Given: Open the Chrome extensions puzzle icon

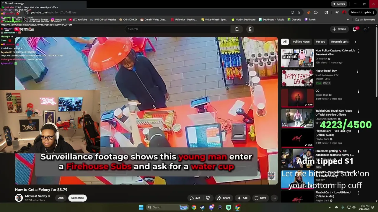Looking at the screenshot, I should 316,12.
